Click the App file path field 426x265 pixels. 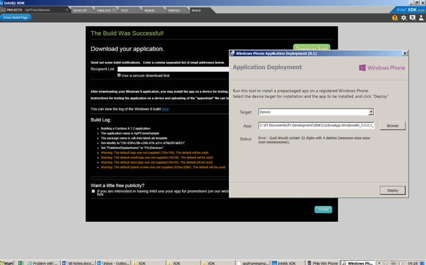pos(316,126)
